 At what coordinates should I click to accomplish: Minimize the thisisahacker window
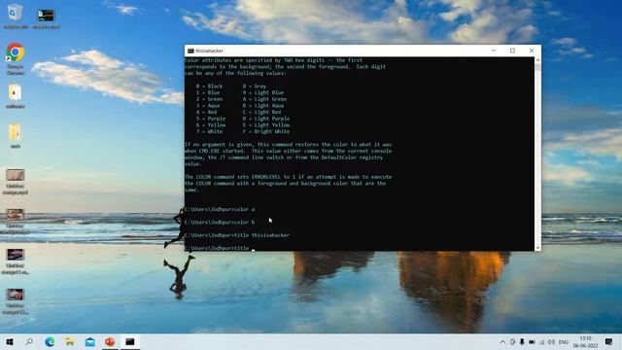tap(494, 51)
